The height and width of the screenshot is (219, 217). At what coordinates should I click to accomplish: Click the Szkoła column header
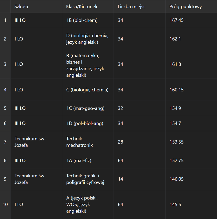(36, 6)
